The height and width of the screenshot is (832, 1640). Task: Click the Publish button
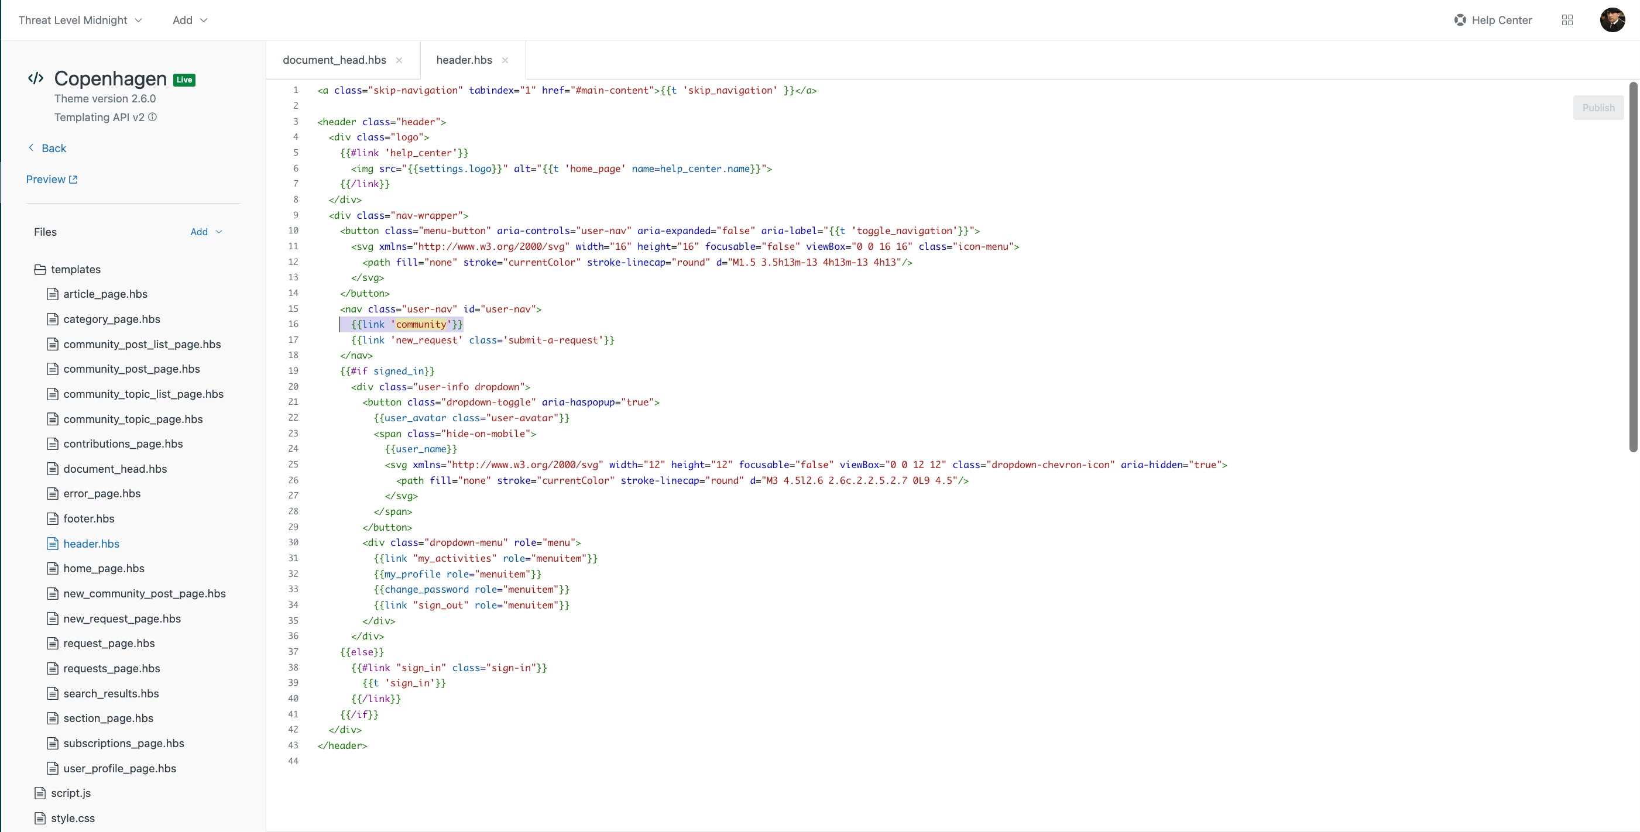click(x=1598, y=108)
